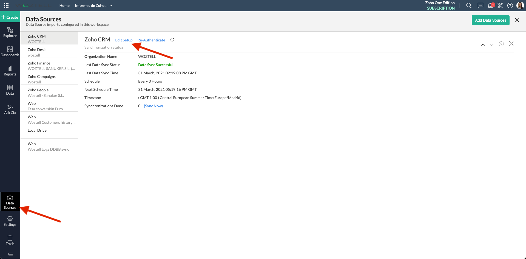Click the SUBSCRIPTION link
Viewport: 526px width, 259px height.
(441, 8)
